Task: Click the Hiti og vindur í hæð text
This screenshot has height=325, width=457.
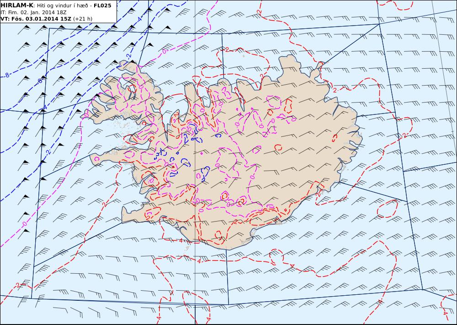Action: pos(62,5)
